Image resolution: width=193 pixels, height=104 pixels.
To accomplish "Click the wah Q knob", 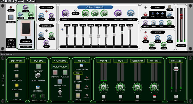I will 31,14.
